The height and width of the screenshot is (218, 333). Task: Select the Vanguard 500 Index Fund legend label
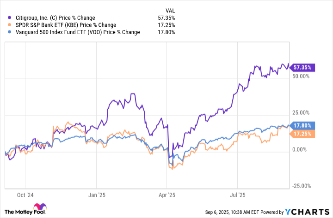coord(73,32)
